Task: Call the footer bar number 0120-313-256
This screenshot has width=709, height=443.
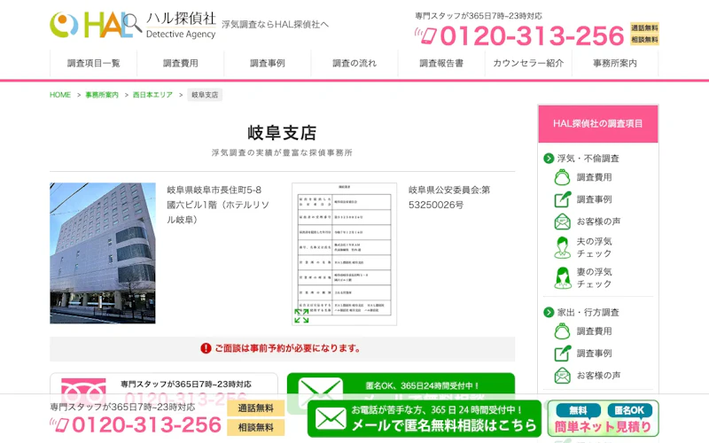Action: [146, 425]
